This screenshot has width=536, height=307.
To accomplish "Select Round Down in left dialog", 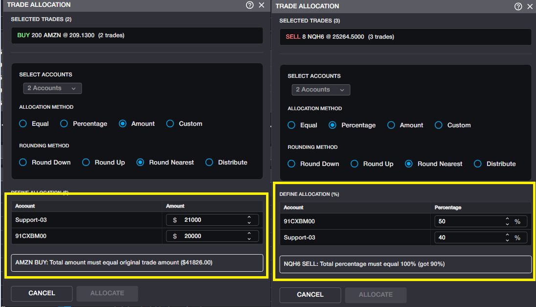I will 23,163.
